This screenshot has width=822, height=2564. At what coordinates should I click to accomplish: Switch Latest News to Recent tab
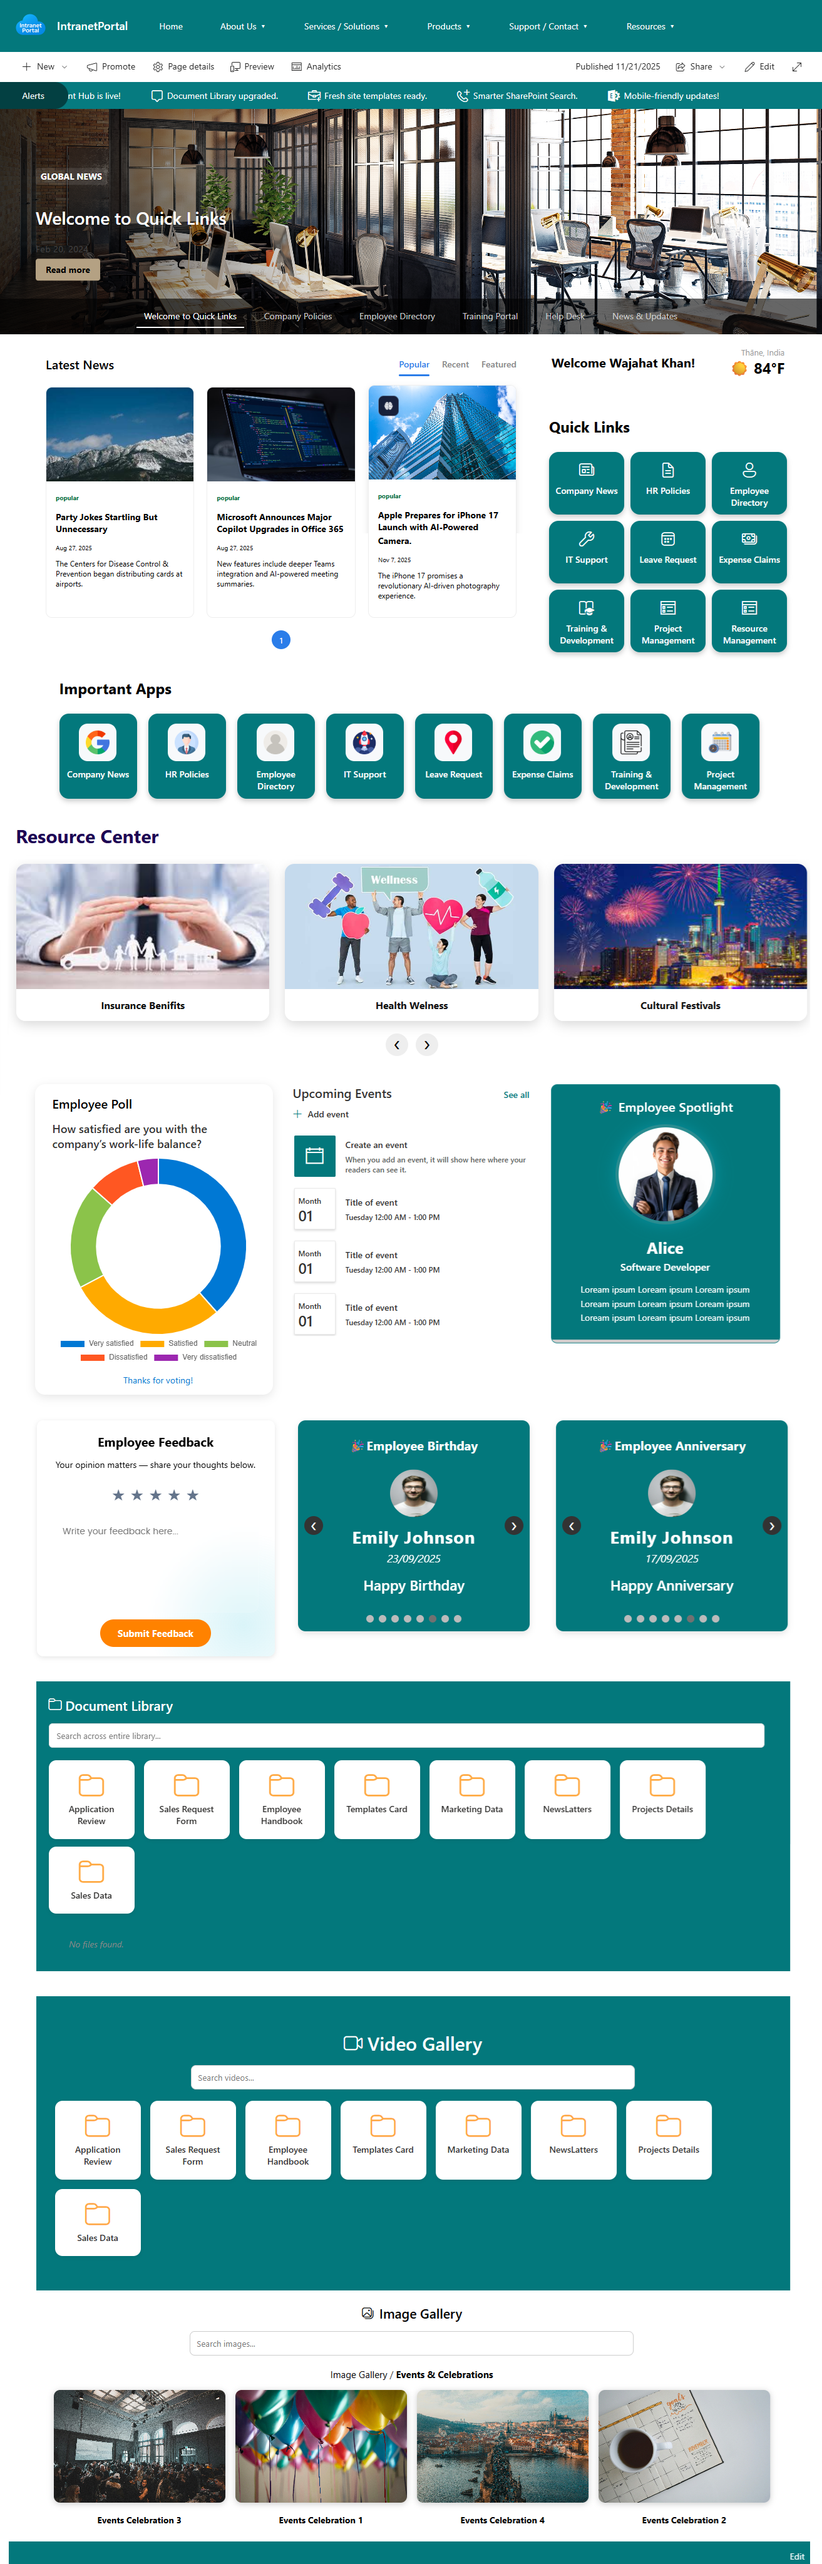click(x=455, y=364)
